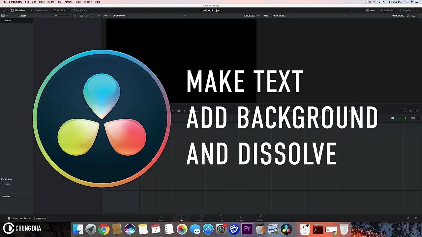The height and width of the screenshot is (237, 422).
Task: Open Spotlight search in menu bar
Action: [407, 2]
